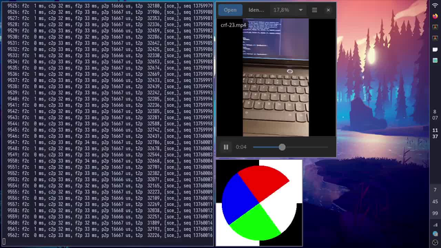The image size is (441, 248).
Task: Click the circular icon at panel bottom
Action: click(x=435, y=242)
